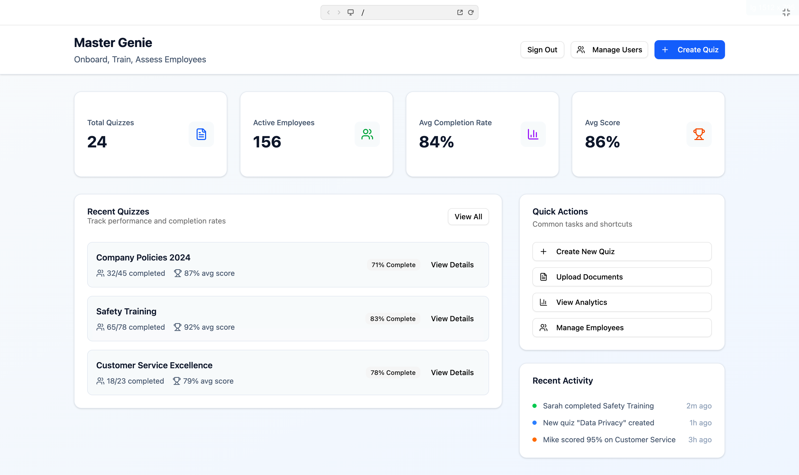Click the purple bar chart icon on Avg Completion Rate
799x475 pixels.
[x=532, y=134]
